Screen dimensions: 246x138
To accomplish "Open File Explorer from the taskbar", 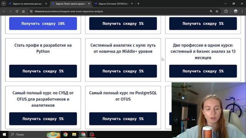I will [x=74, y=135].
